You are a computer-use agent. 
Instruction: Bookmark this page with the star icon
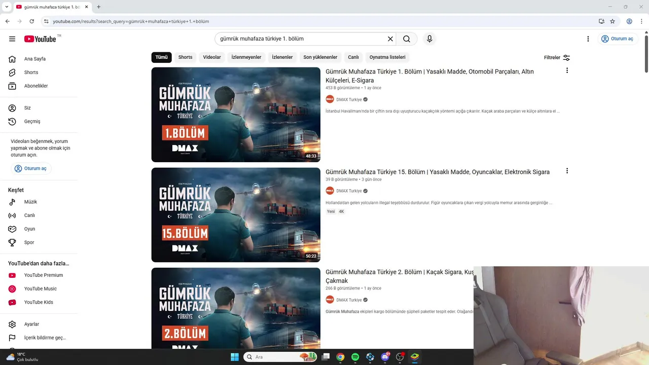[612, 21]
